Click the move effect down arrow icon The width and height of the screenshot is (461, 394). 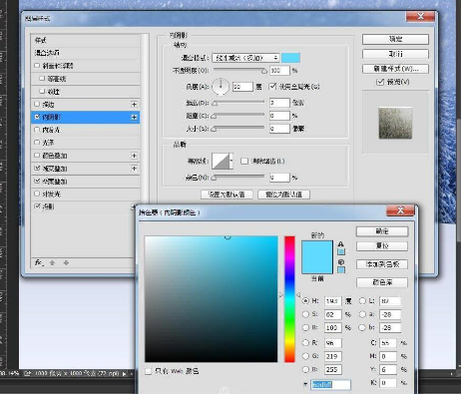point(66,262)
